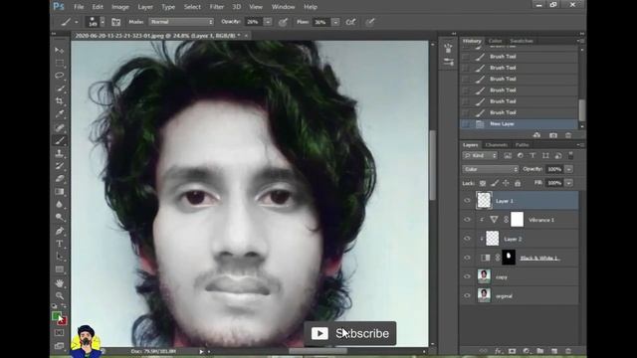The image size is (637, 358).
Task: Create new group folder icon
Action: tap(539, 351)
